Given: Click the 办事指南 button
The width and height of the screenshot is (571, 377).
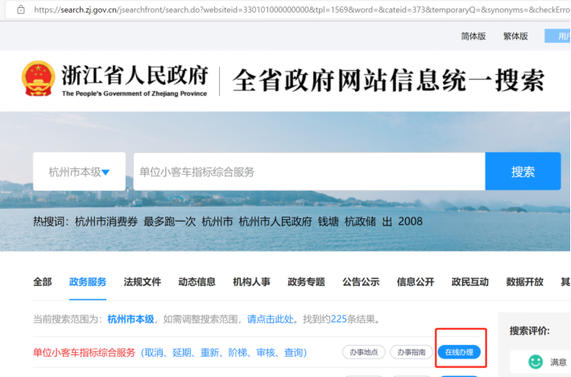Looking at the screenshot, I should tap(411, 352).
